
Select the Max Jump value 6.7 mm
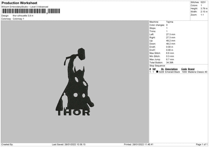(x=170, y=59)
